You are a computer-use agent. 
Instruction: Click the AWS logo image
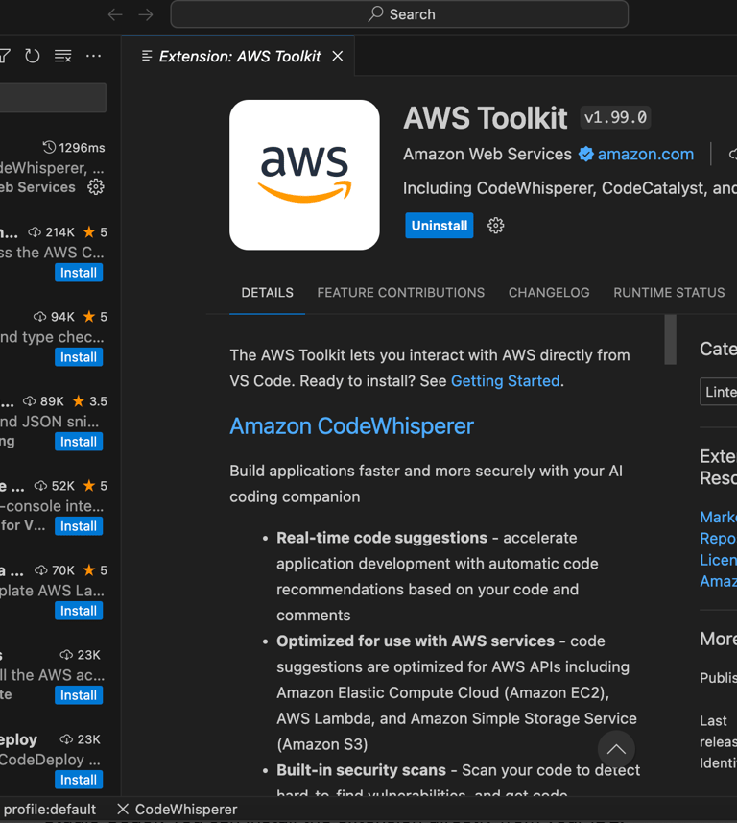coord(304,175)
